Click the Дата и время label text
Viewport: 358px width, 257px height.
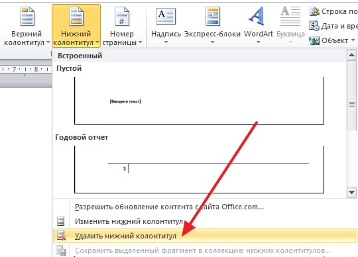[x=339, y=26]
